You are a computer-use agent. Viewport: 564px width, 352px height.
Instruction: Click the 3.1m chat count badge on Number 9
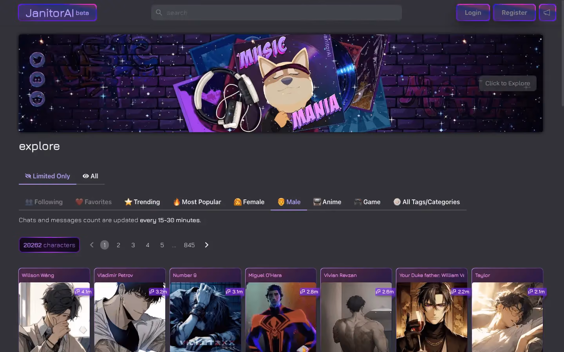coord(234,292)
